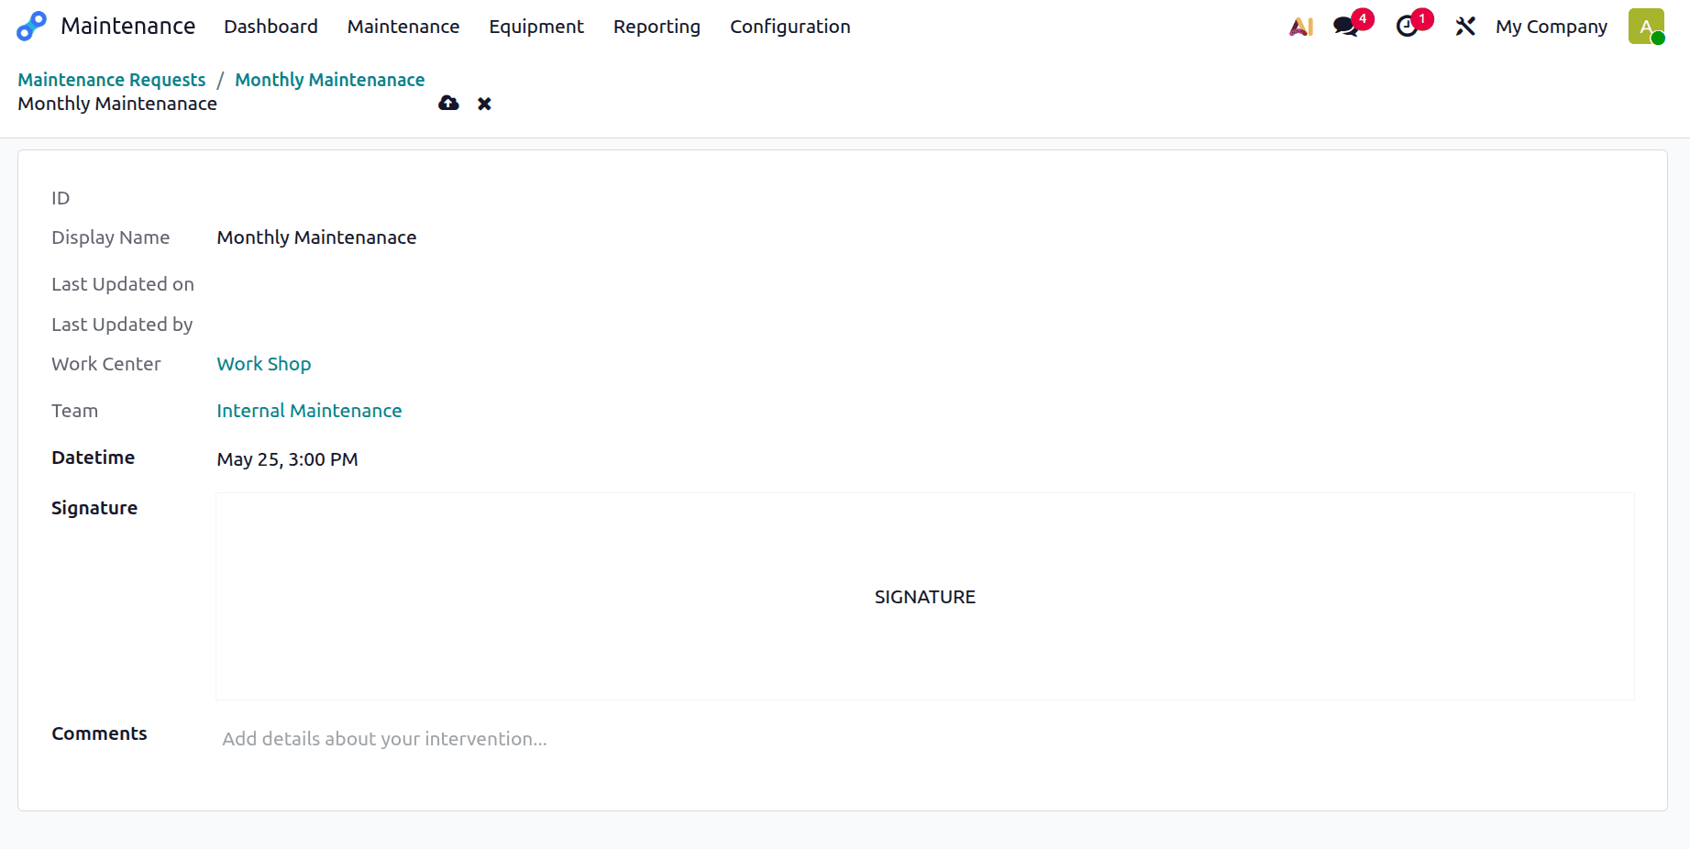1690x849 pixels.
Task: Open the Work Shop work center link
Action: (x=264, y=364)
